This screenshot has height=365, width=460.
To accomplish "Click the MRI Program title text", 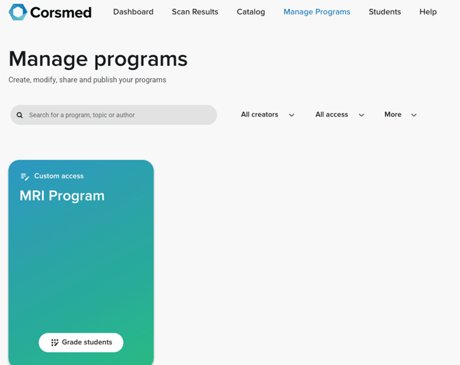I will click(x=62, y=196).
